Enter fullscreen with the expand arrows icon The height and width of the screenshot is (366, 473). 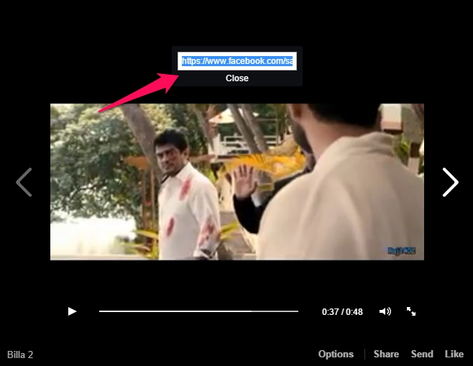(411, 311)
